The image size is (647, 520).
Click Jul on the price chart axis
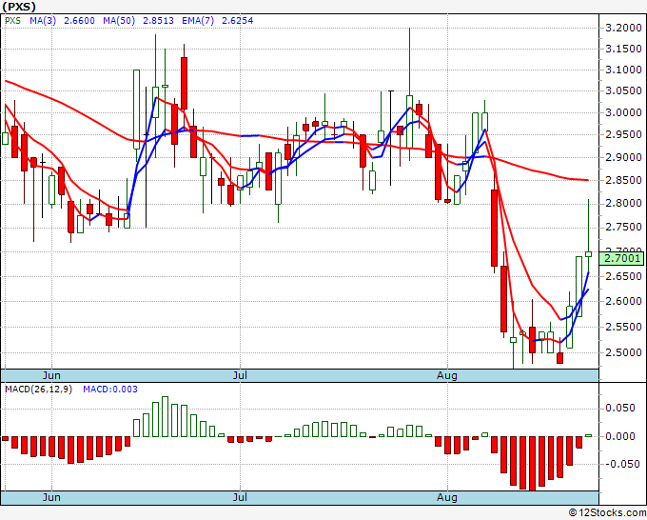240,375
